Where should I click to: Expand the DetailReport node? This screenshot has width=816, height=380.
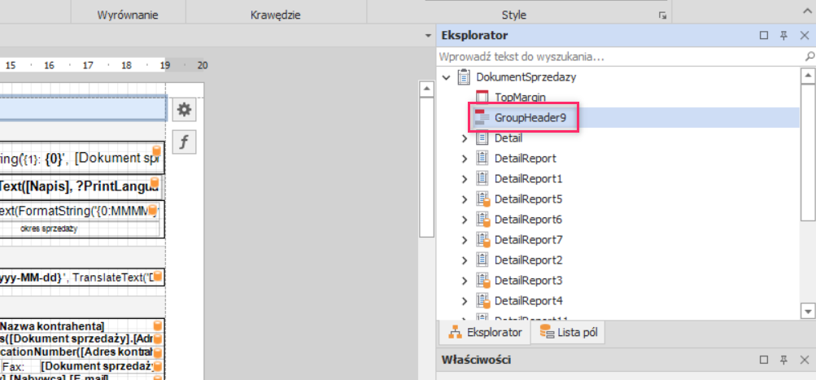(465, 158)
